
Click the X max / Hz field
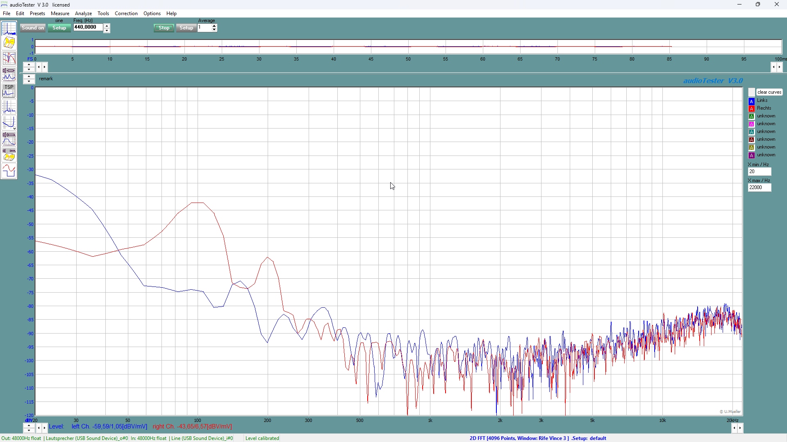759,188
